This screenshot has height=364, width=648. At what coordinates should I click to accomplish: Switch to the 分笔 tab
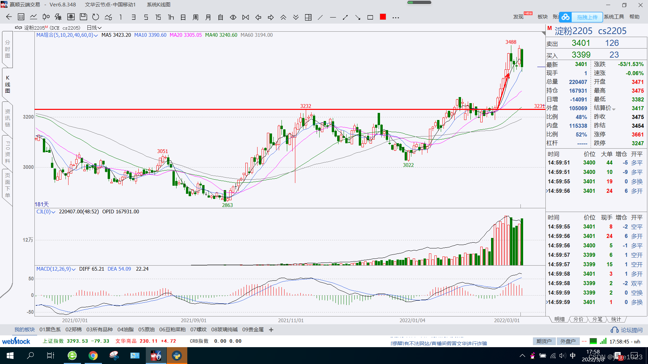click(597, 319)
